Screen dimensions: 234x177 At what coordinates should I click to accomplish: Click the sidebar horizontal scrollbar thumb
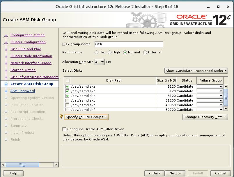click(x=22, y=165)
